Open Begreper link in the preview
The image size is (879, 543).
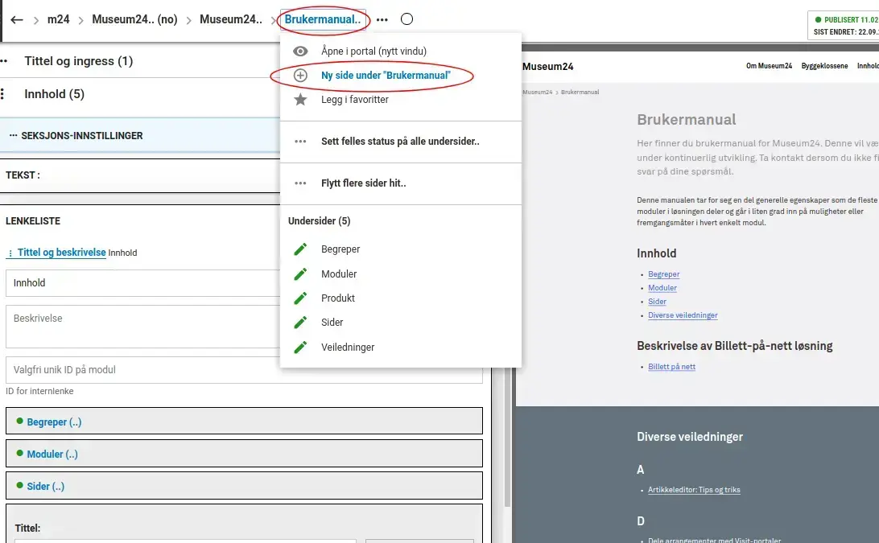(x=664, y=274)
